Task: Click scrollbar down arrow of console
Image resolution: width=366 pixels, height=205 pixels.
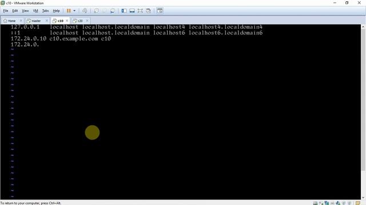Action: click(x=363, y=198)
